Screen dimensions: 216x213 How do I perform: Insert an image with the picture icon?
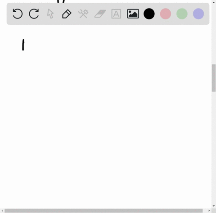[133, 14]
